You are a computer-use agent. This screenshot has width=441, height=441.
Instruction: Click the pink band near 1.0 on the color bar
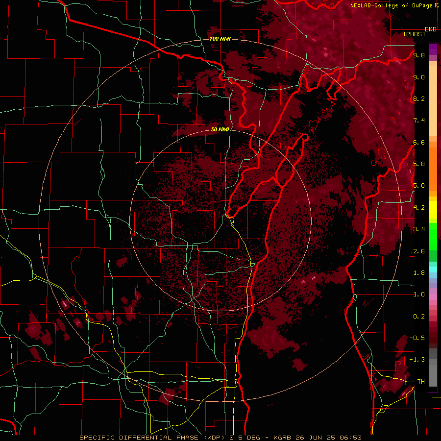[433, 297]
